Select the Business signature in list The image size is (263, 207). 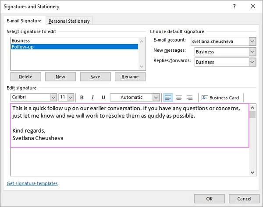coord(75,41)
